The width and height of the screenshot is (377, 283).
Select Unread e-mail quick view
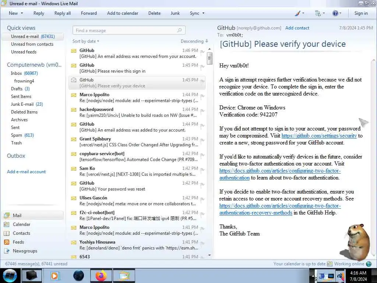click(x=33, y=36)
